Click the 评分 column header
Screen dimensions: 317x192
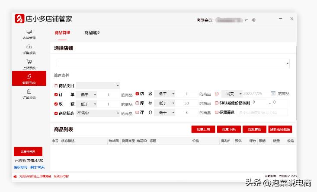pyautogui.click(x=253, y=141)
